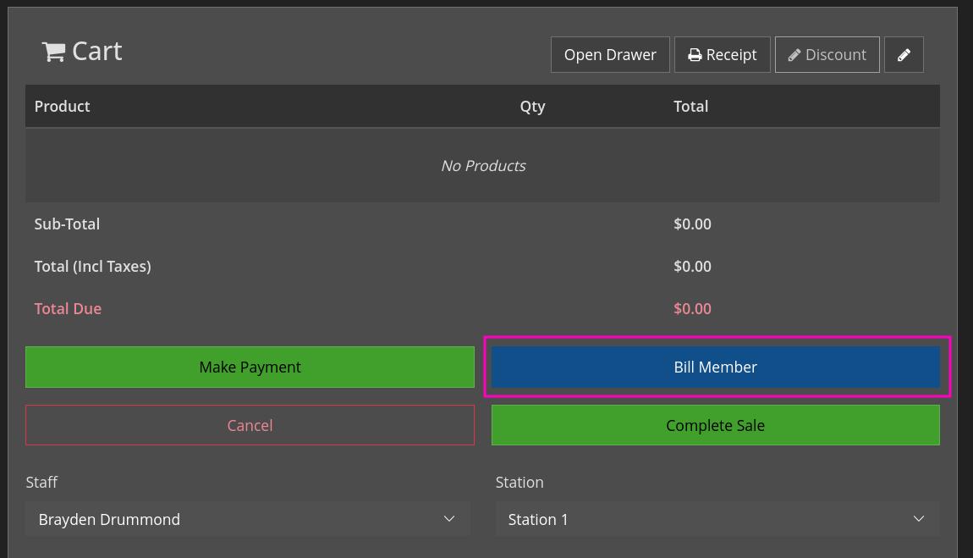Click the Total column header
The width and height of the screenshot is (973, 558).
[x=690, y=107]
